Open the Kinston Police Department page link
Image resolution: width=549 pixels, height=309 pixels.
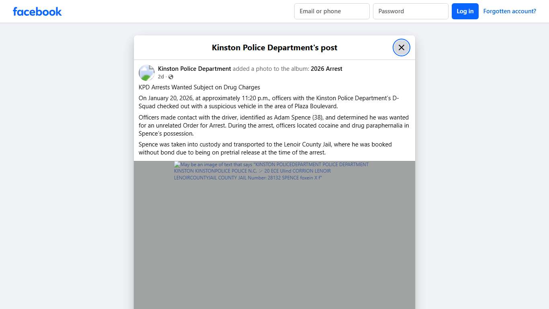point(194,68)
